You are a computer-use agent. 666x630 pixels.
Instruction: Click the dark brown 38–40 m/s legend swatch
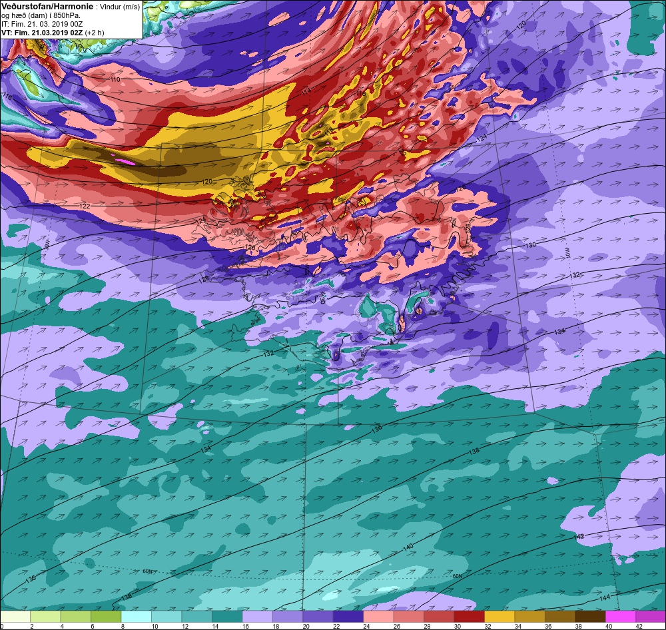[590, 617]
